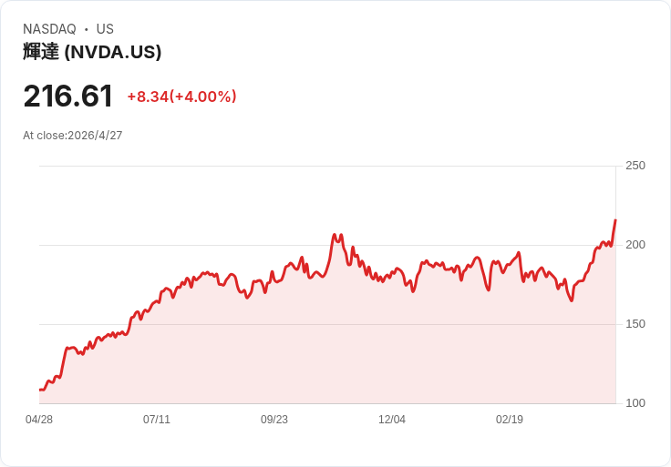
Task: Click the dot separator between NASDAQ and US
Action: click(87, 29)
